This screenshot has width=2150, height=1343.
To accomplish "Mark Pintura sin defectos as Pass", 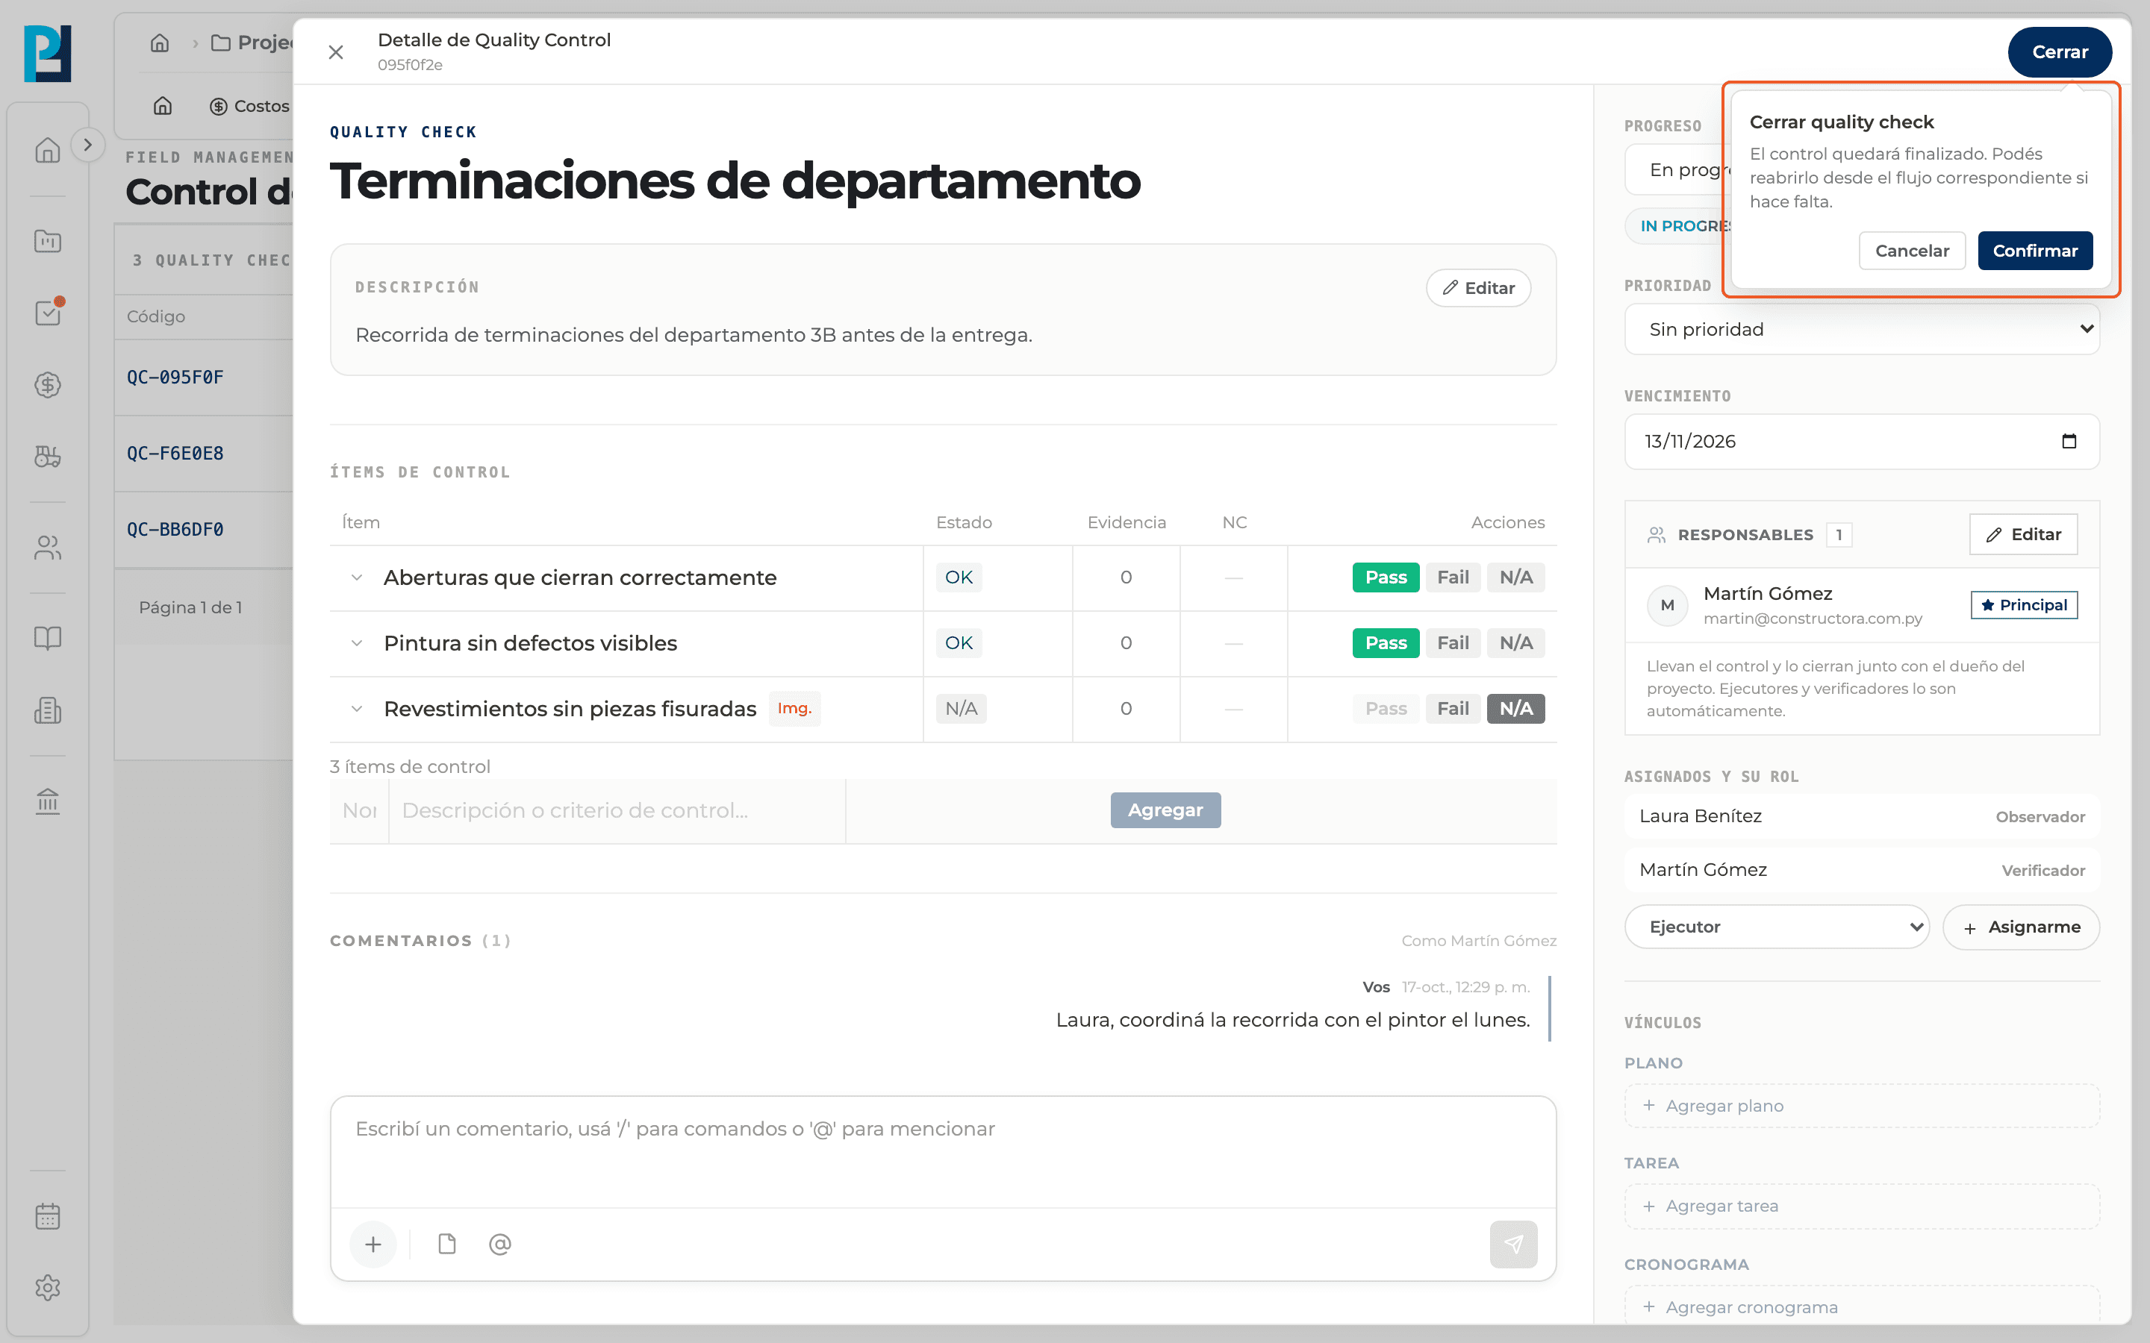I will point(1386,643).
